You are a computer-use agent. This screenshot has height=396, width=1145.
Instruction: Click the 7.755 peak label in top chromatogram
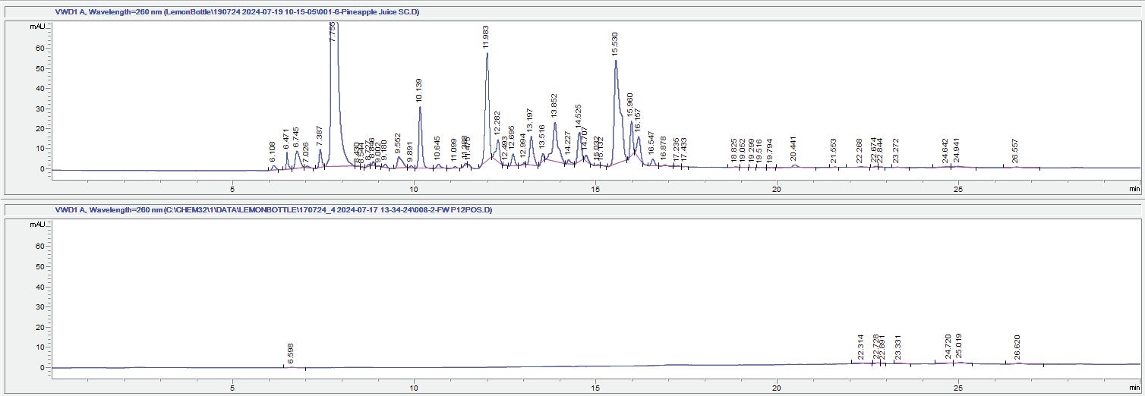coord(332,36)
